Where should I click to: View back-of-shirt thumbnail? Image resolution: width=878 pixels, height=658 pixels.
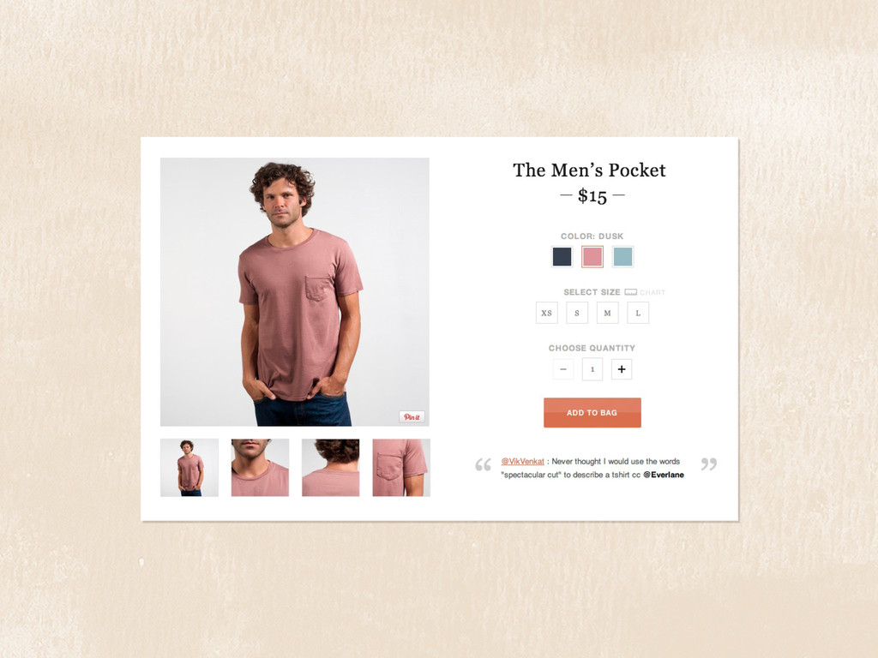pos(330,468)
